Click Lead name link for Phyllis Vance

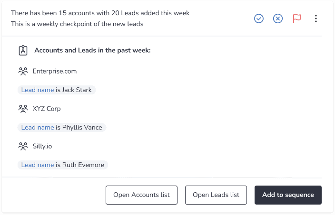(x=38, y=127)
